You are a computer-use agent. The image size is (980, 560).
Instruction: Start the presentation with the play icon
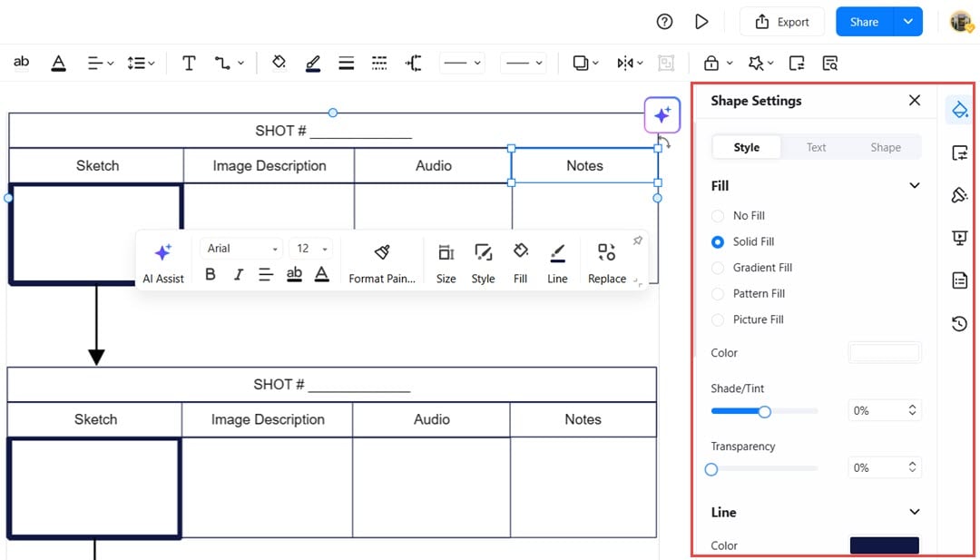point(701,22)
